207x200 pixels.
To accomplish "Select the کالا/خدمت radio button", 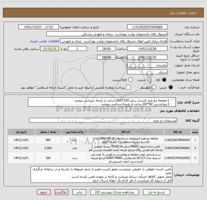I will click(130, 80).
